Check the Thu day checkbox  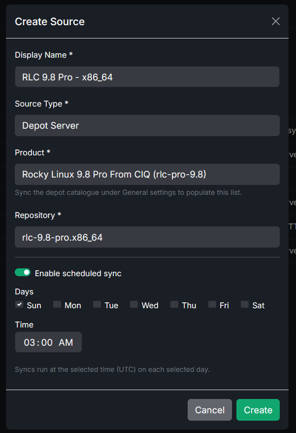point(174,305)
